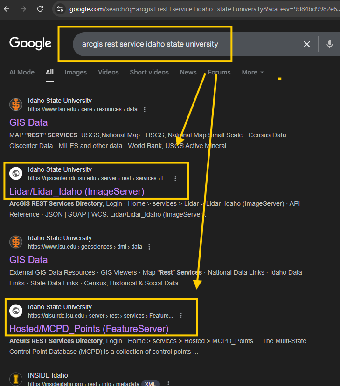Open options menu for INSIDE Idaho result
The width and height of the screenshot is (340, 386).
coord(168,384)
